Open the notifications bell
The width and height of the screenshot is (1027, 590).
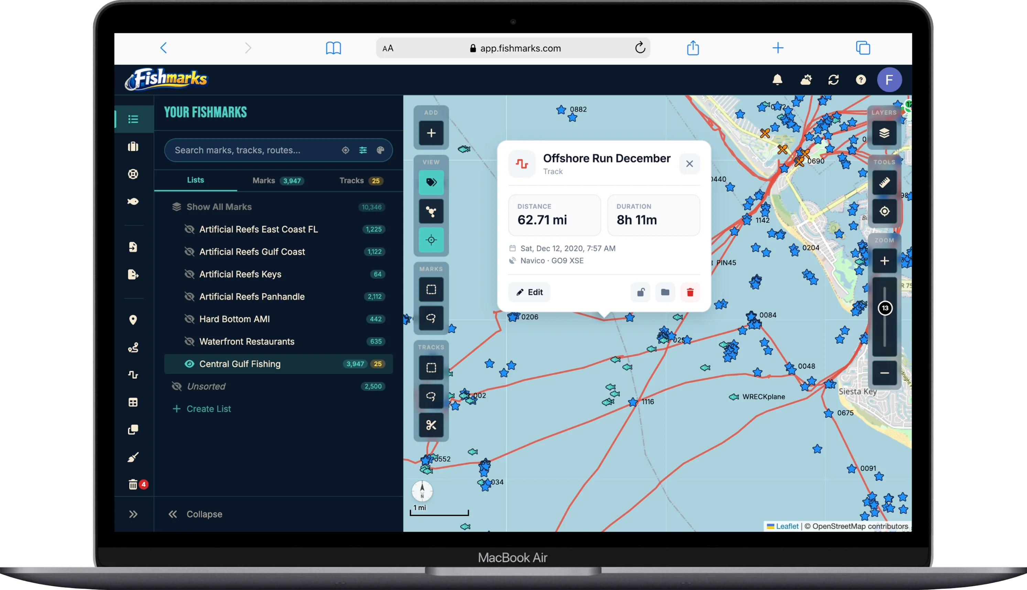(x=777, y=80)
